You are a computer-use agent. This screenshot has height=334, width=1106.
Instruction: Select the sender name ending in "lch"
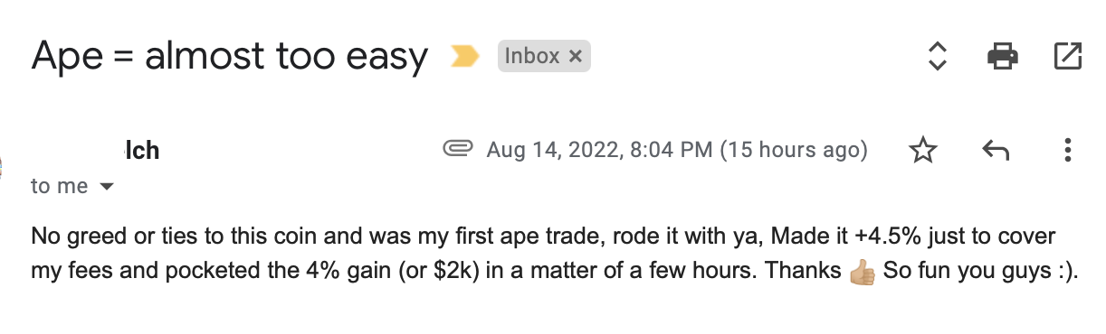[x=140, y=150]
